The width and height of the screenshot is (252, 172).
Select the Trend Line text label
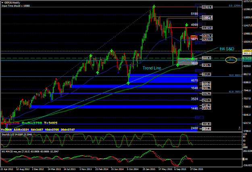[152, 68]
